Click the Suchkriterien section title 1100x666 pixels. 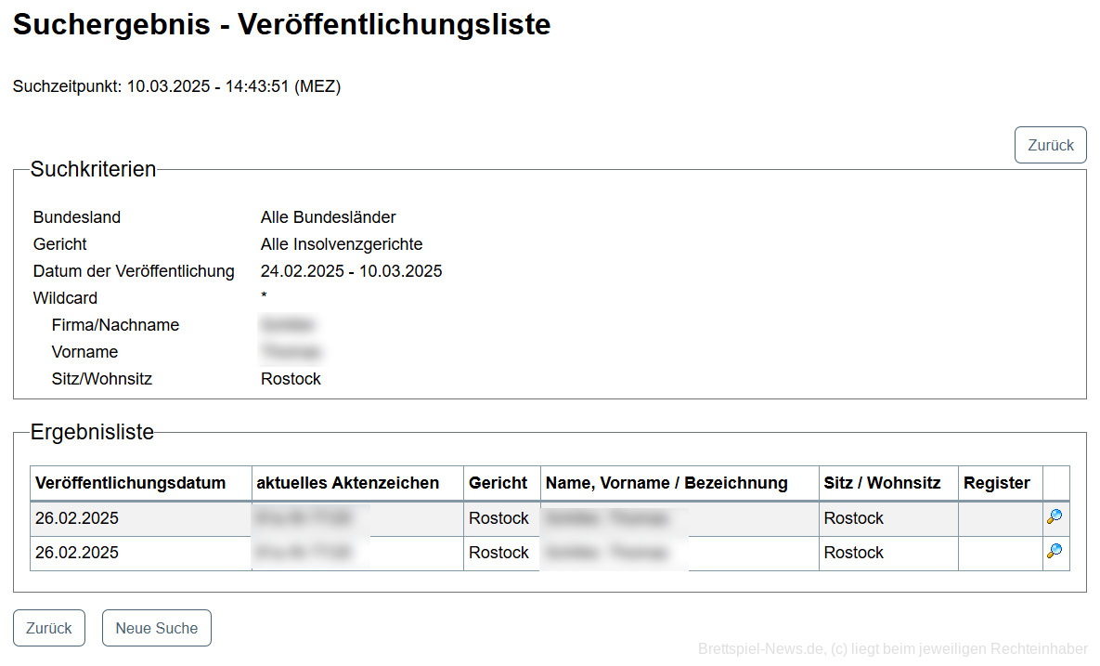coord(93,169)
